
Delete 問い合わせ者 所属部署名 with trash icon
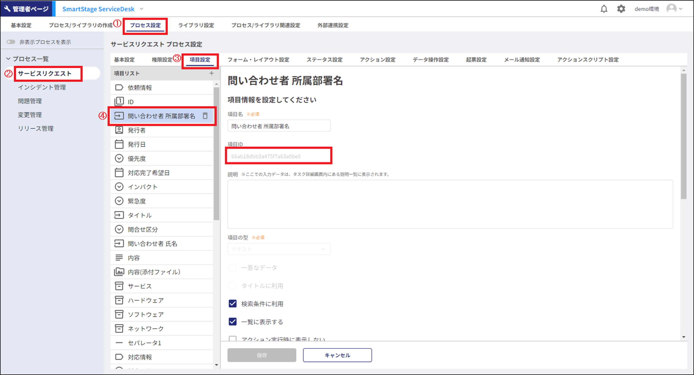(205, 116)
